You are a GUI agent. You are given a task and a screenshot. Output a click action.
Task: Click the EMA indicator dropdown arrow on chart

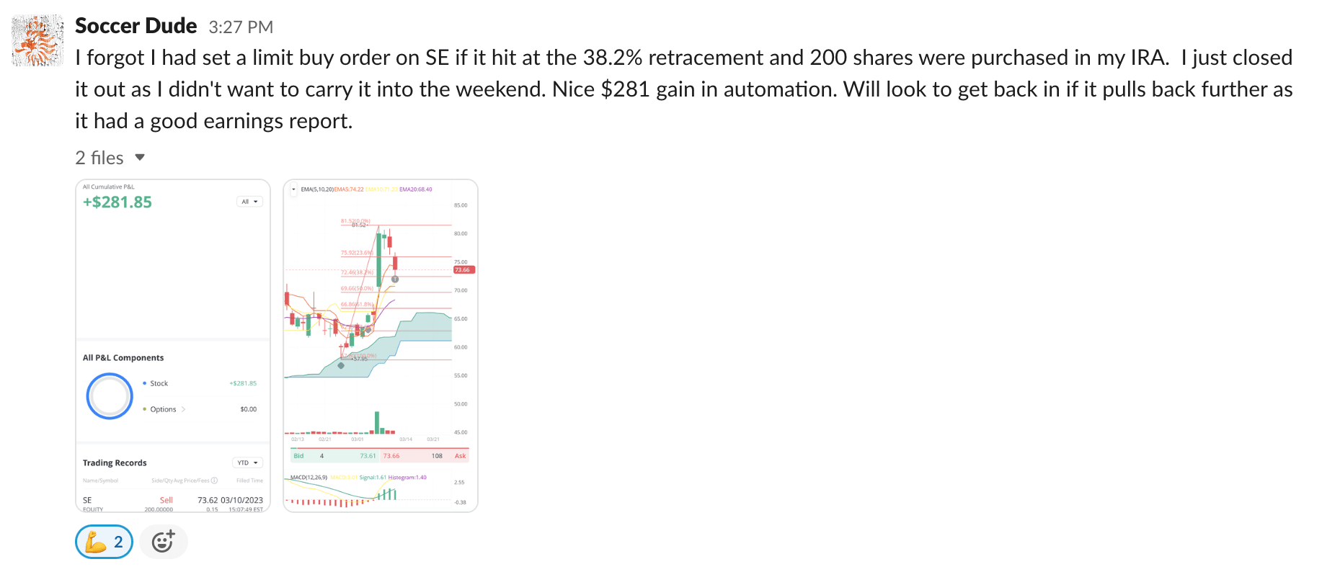pyautogui.click(x=293, y=189)
